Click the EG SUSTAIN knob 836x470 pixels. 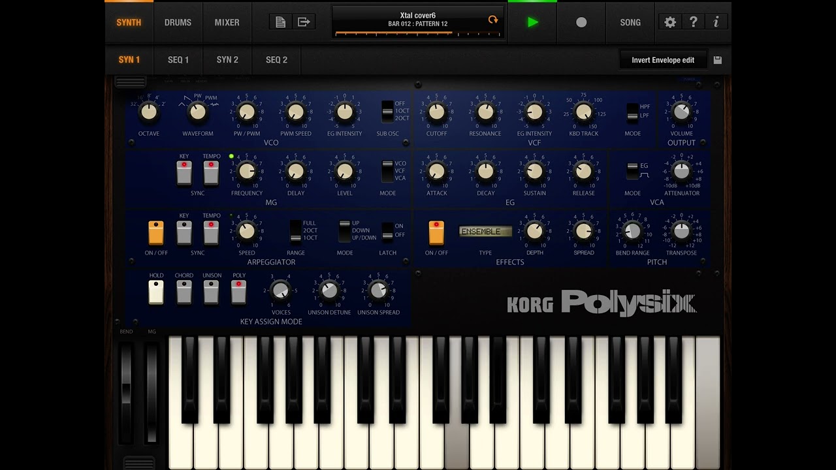[534, 171]
